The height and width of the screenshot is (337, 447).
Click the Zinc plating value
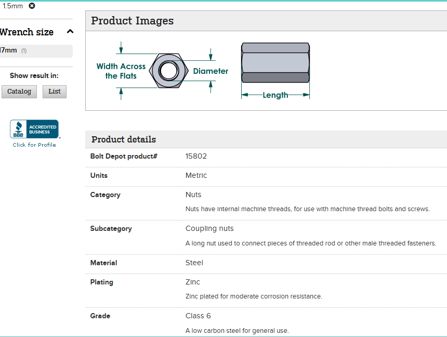pos(193,282)
